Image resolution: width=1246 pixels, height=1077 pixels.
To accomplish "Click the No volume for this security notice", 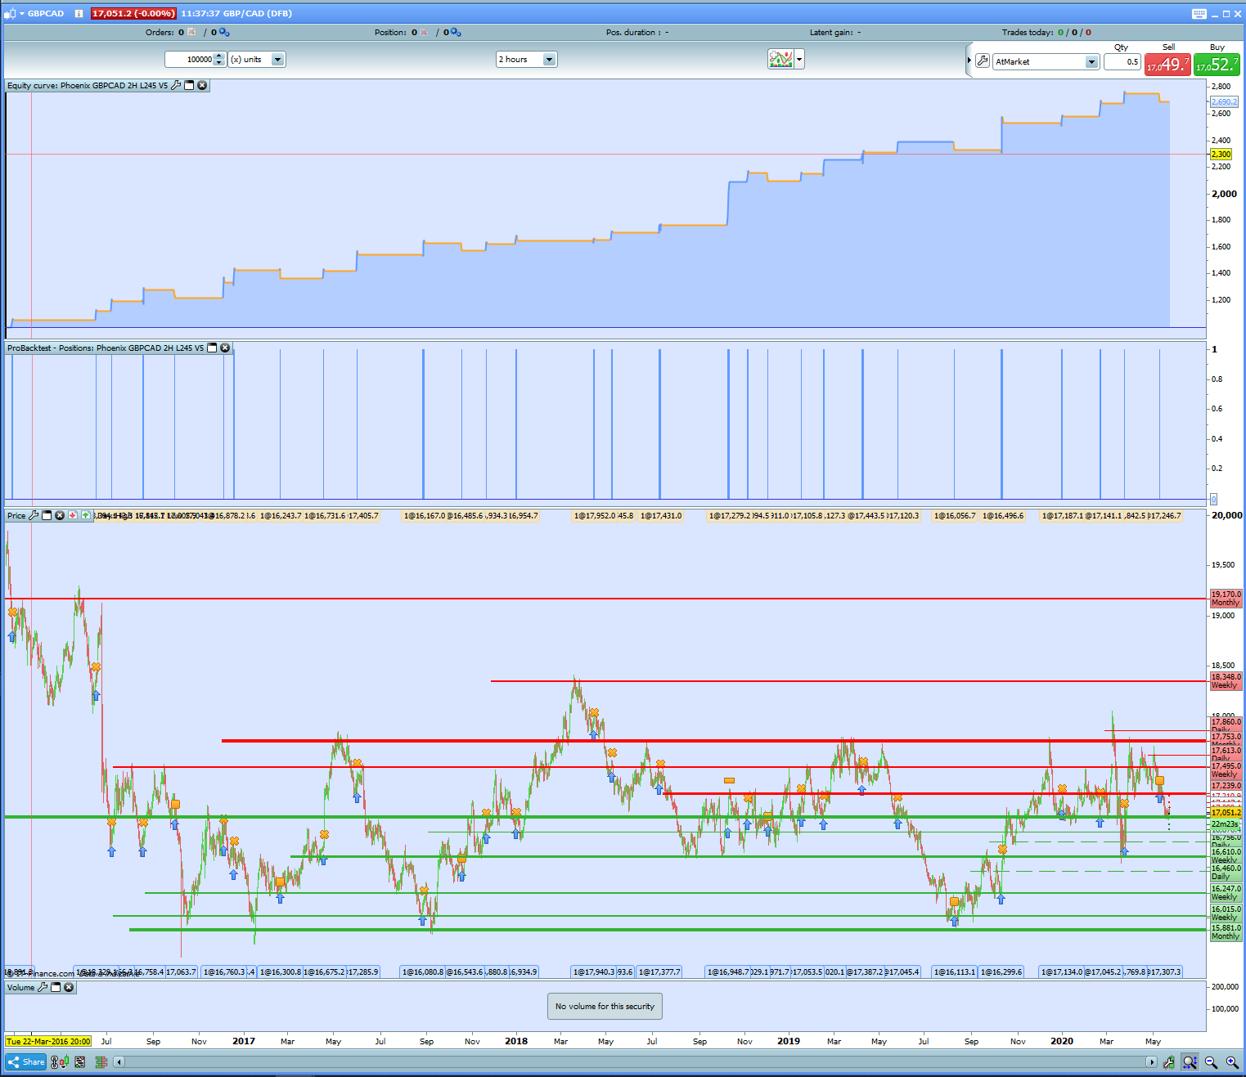I will (605, 1007).
